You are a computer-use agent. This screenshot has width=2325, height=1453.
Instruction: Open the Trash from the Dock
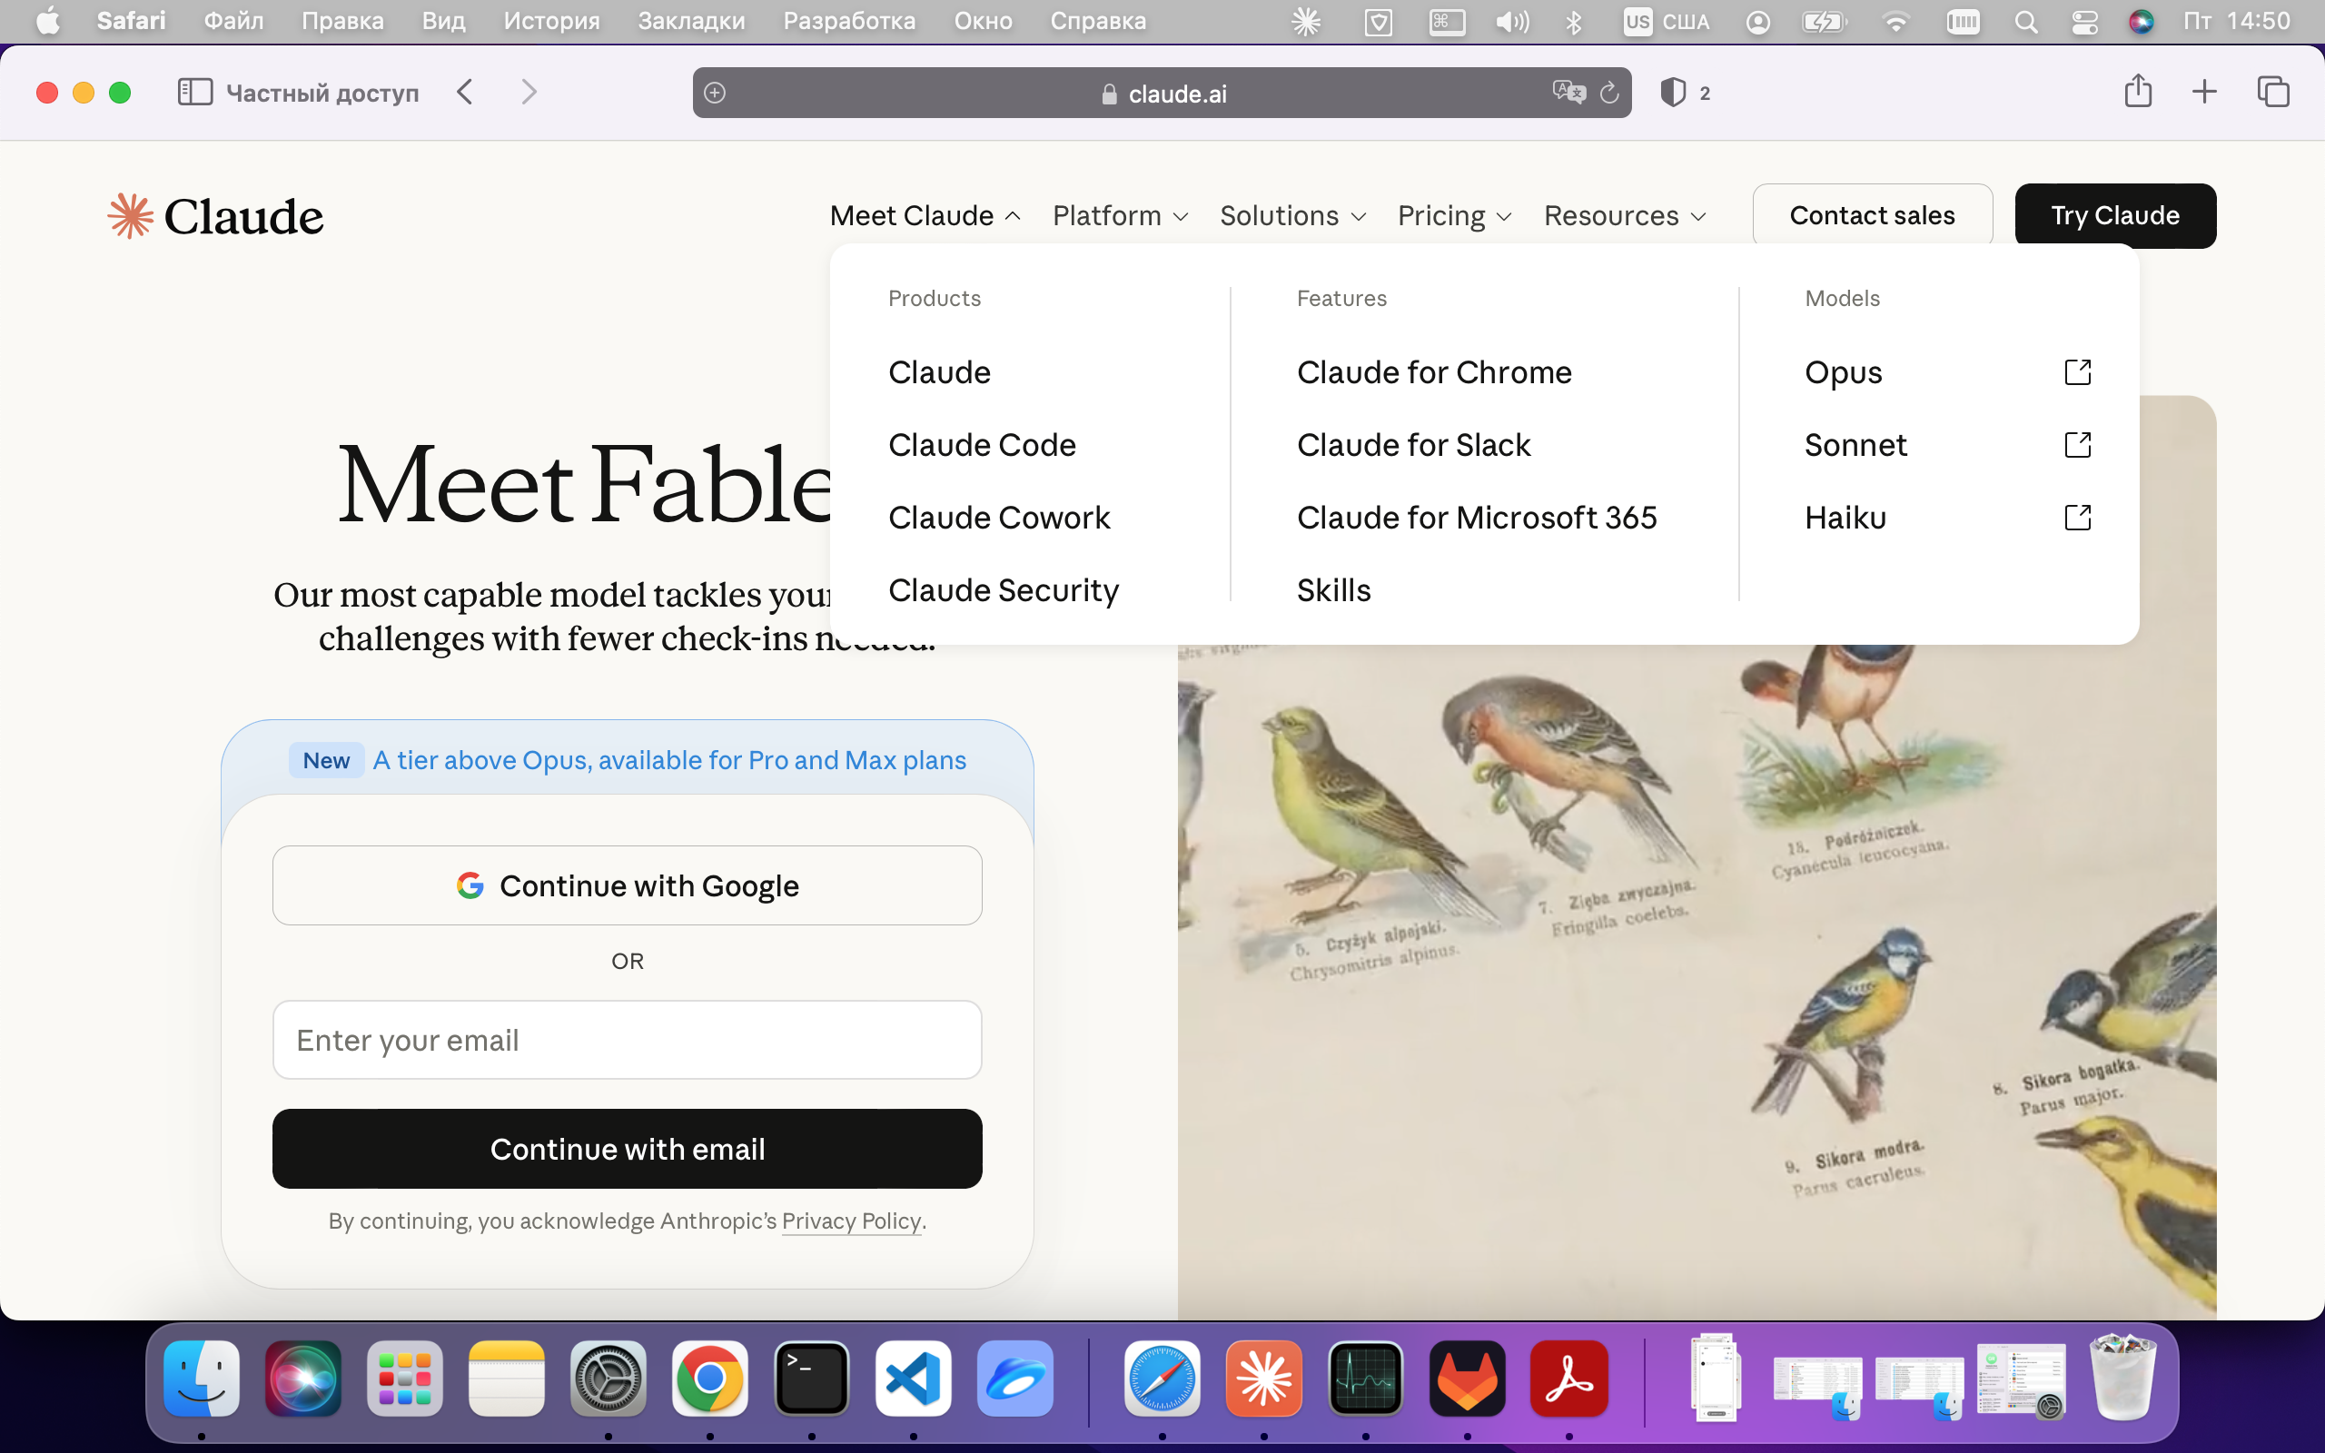pos(2123,1377)
